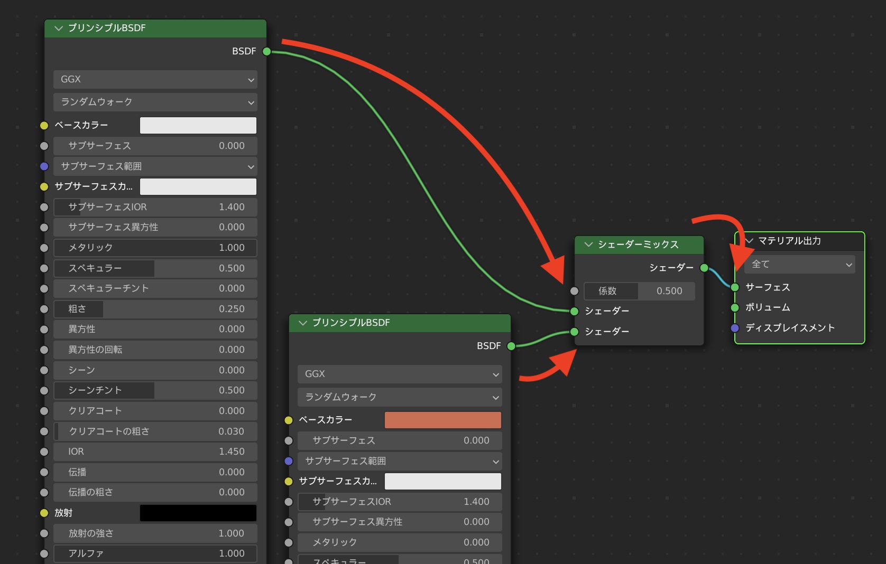Click the BSDF output socket of the white Principled BSDF
Viewport: 886px width, 564px height.
coord(267,51)
